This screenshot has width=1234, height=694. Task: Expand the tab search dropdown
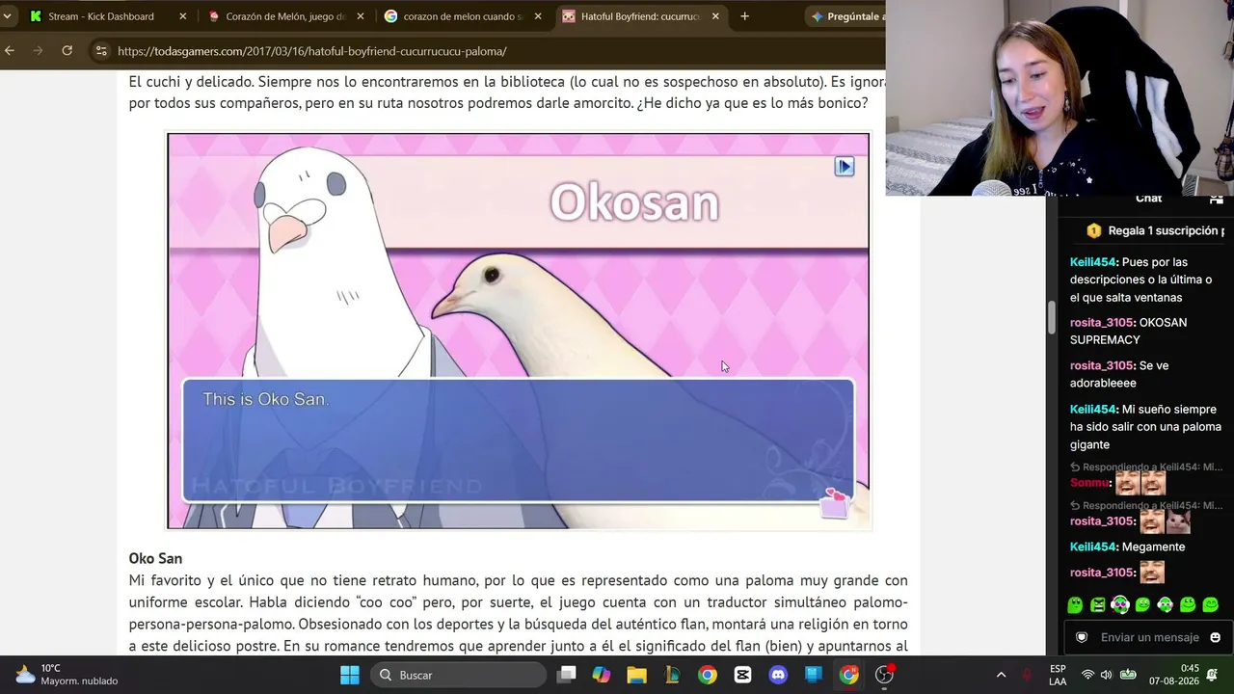pos(7,16)
